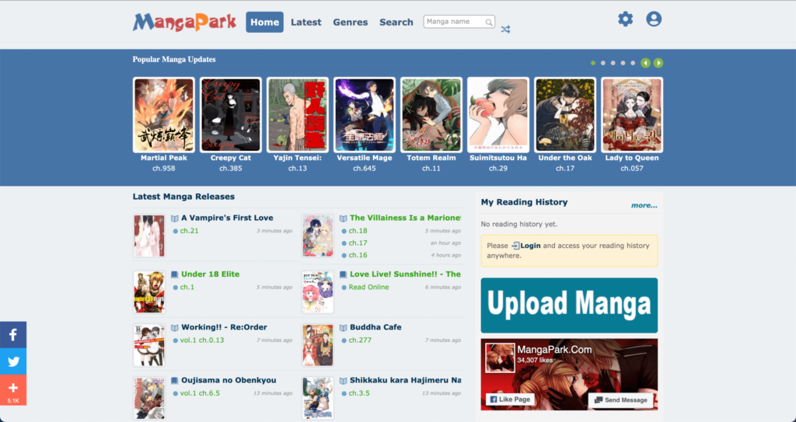
Task: Click the search magnifier icon
Action: [488, 23]
